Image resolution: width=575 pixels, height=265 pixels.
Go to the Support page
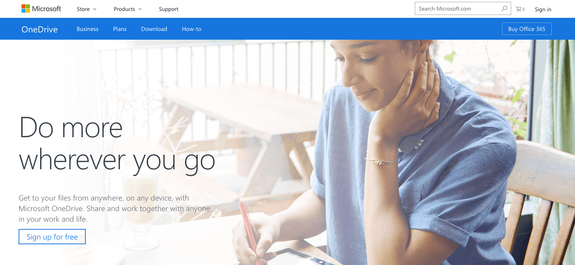pyautogui.click(x=169, y=9)
